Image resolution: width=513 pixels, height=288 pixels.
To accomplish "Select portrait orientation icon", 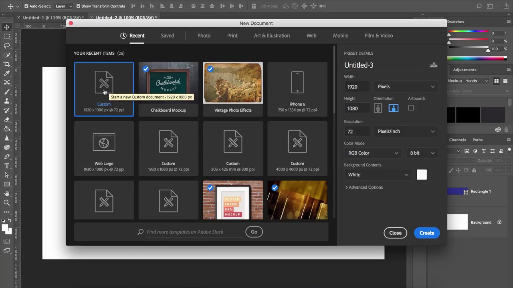I will pos(378,108).
